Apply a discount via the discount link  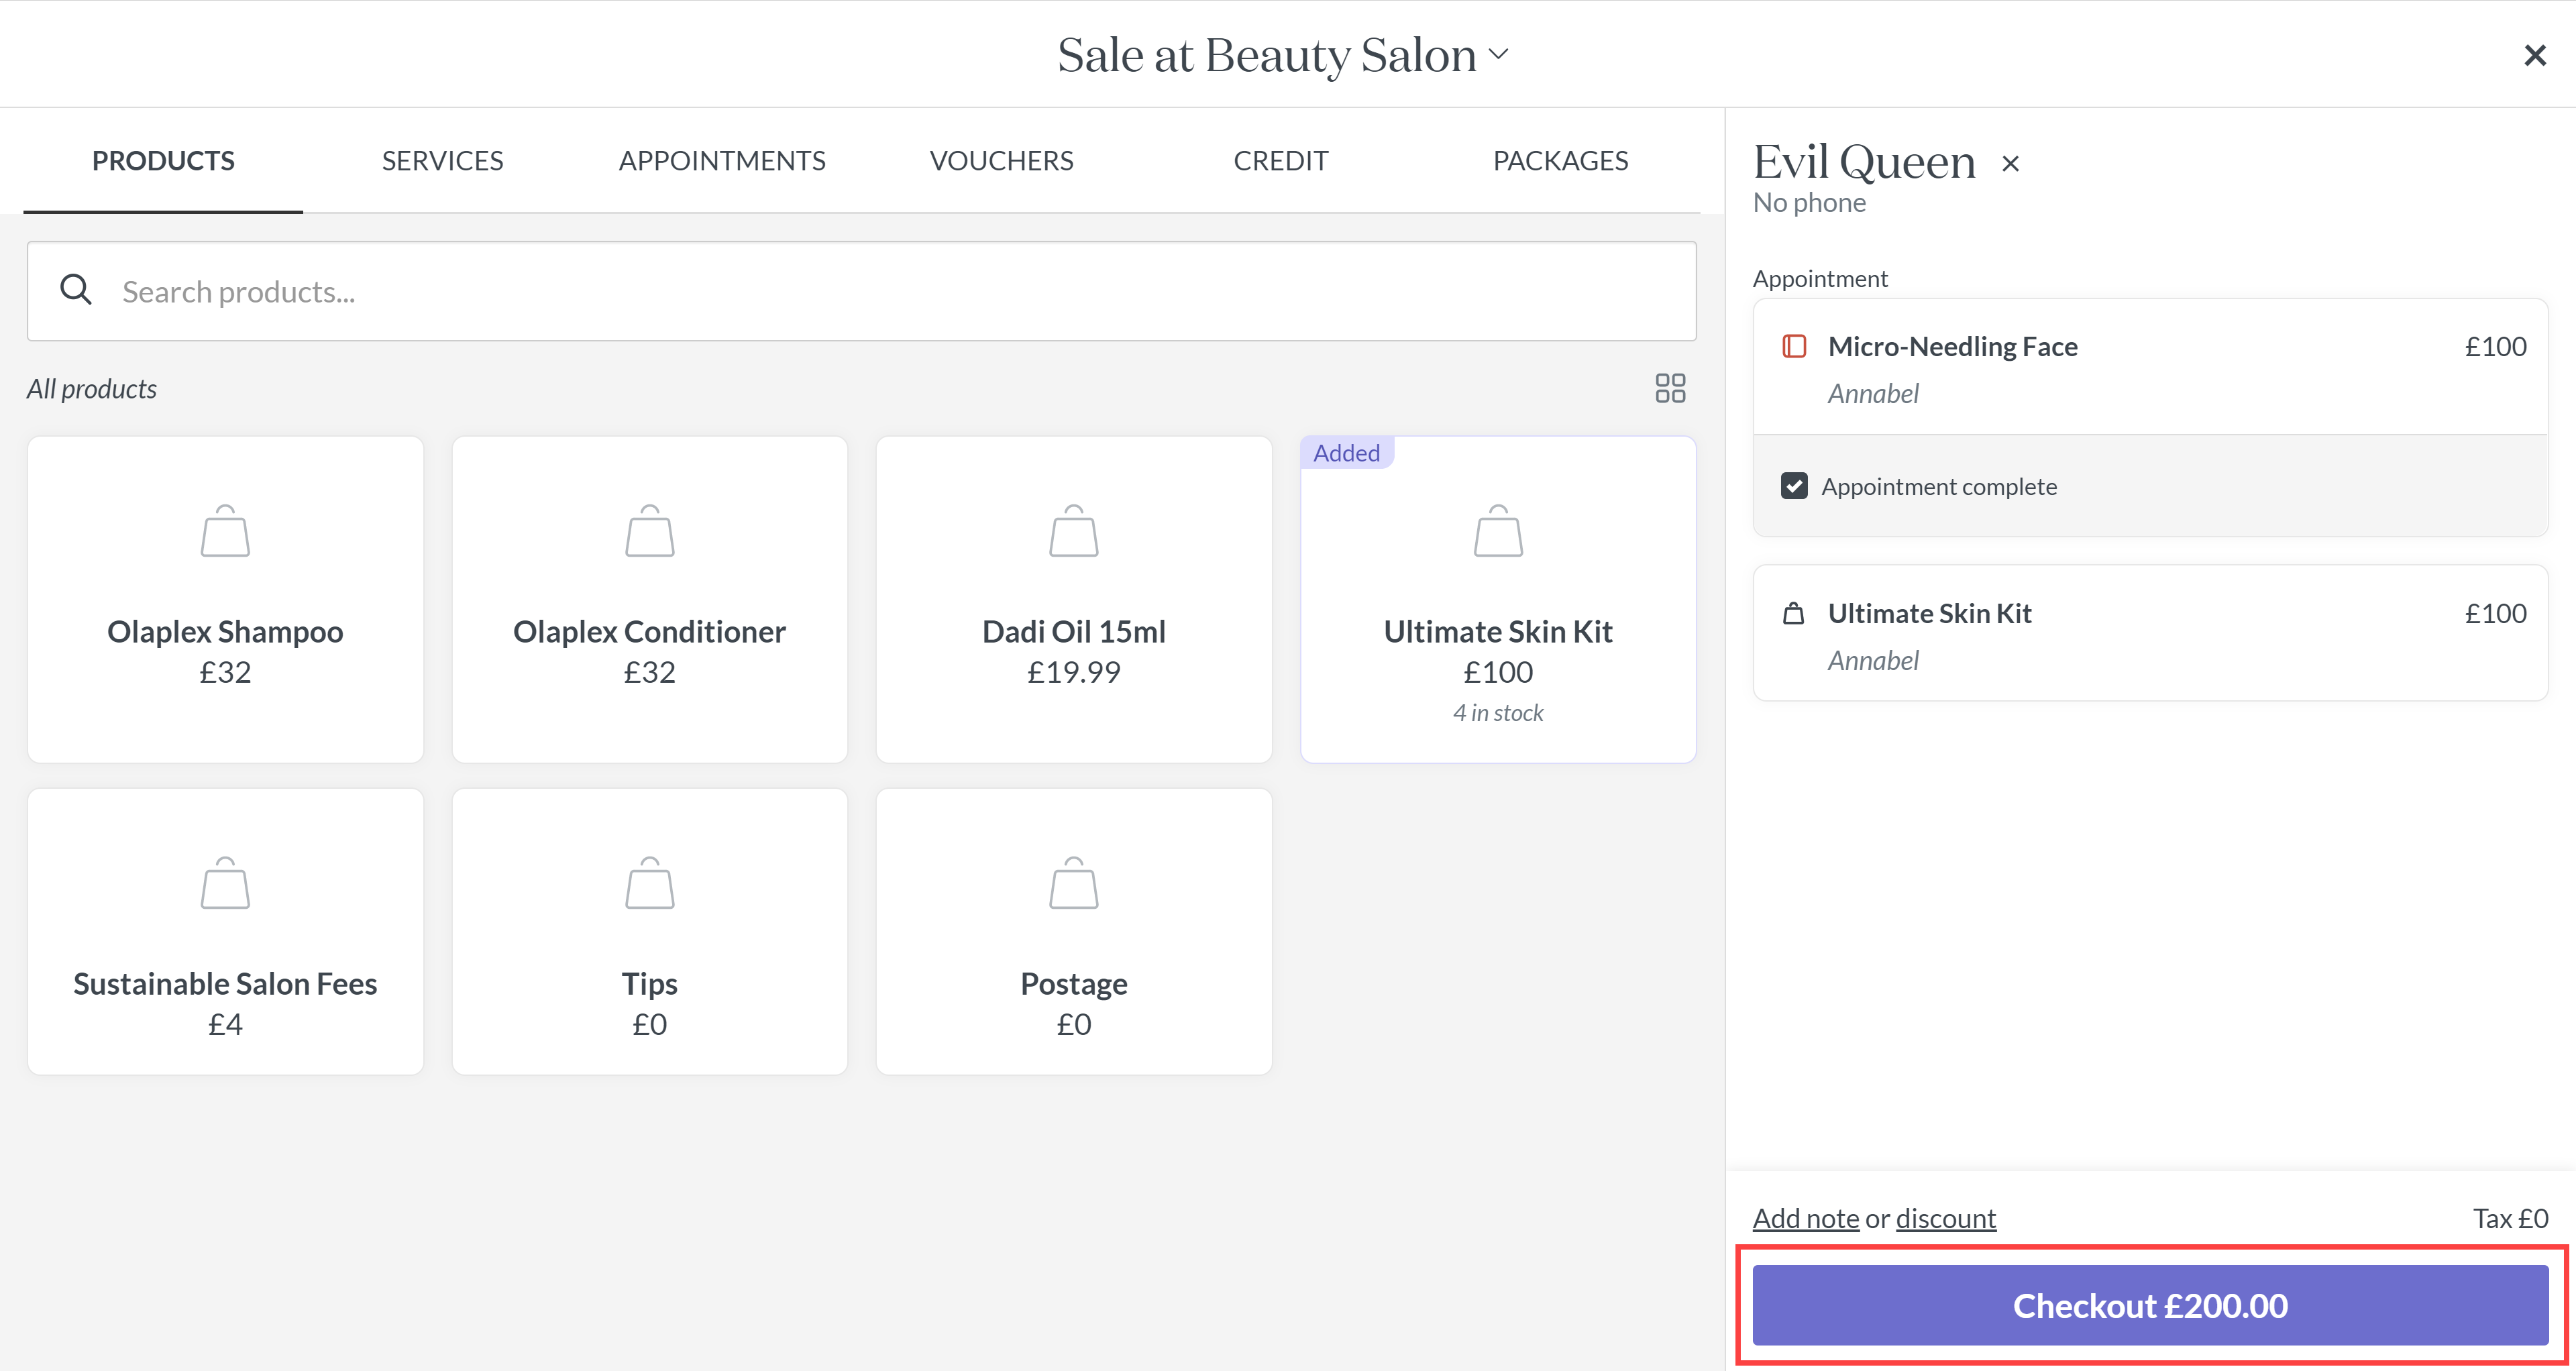[1945, 1218]
